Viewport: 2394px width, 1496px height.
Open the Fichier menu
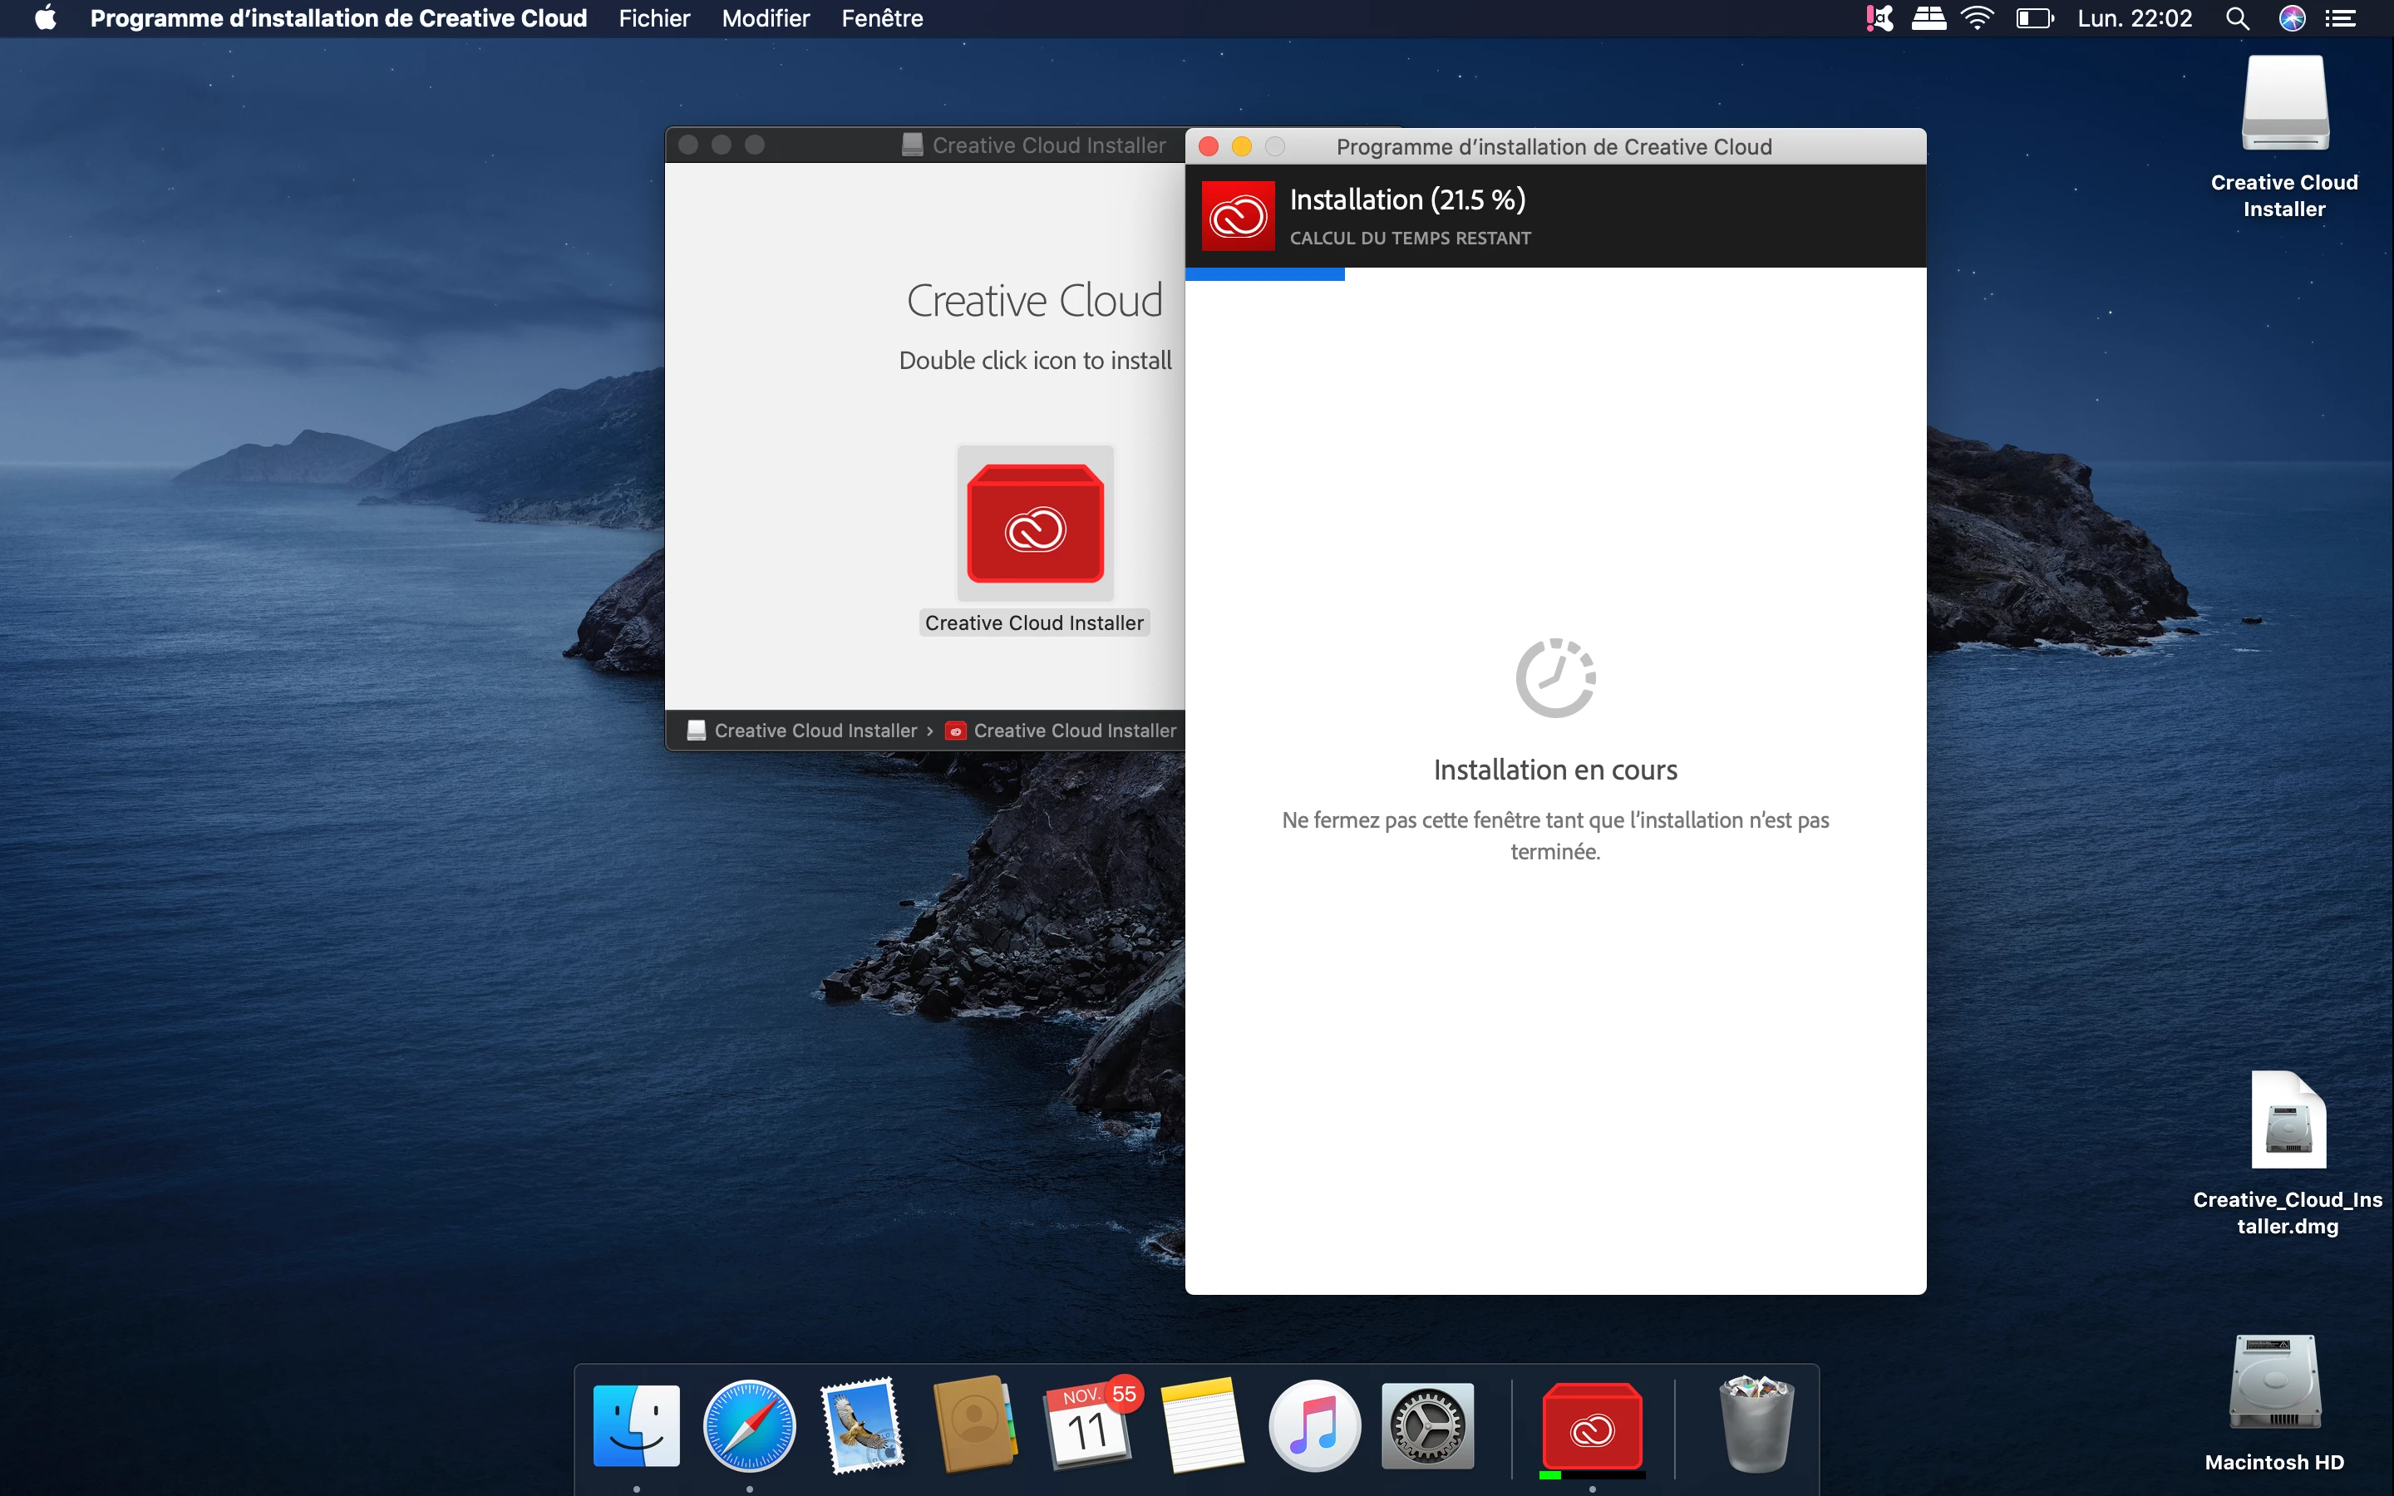click(654, 19)
